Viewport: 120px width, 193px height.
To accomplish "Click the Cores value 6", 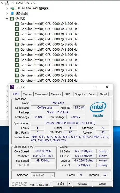I will 81,175.
